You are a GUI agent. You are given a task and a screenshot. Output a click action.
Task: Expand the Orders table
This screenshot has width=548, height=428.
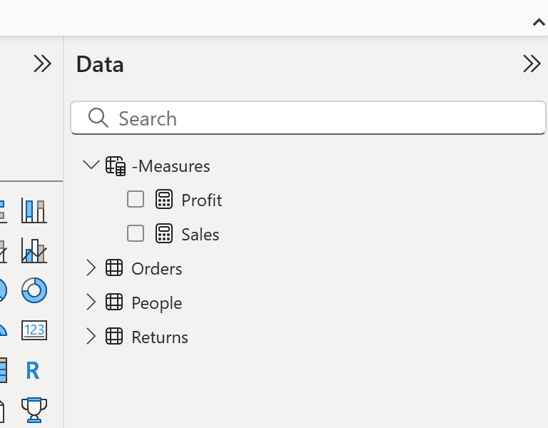pos(91,268)
